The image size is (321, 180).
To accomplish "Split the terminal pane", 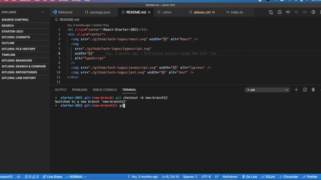I will [305, 90].
